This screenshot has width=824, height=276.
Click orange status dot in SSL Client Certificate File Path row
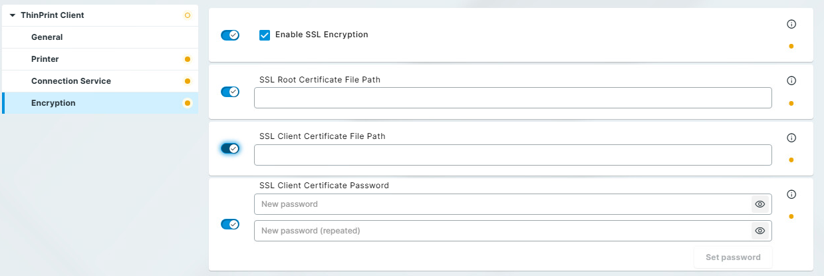click(791, 160)
